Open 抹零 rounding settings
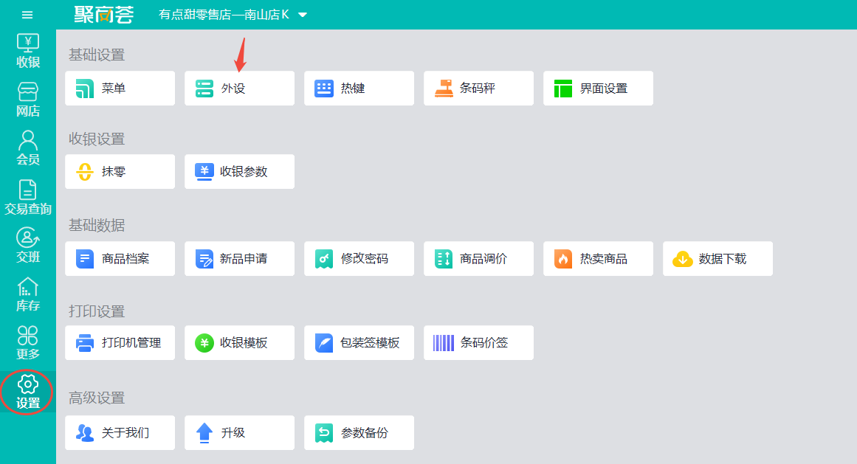The width and height of the screenshot is (857, 464). [x=120, y=172]
